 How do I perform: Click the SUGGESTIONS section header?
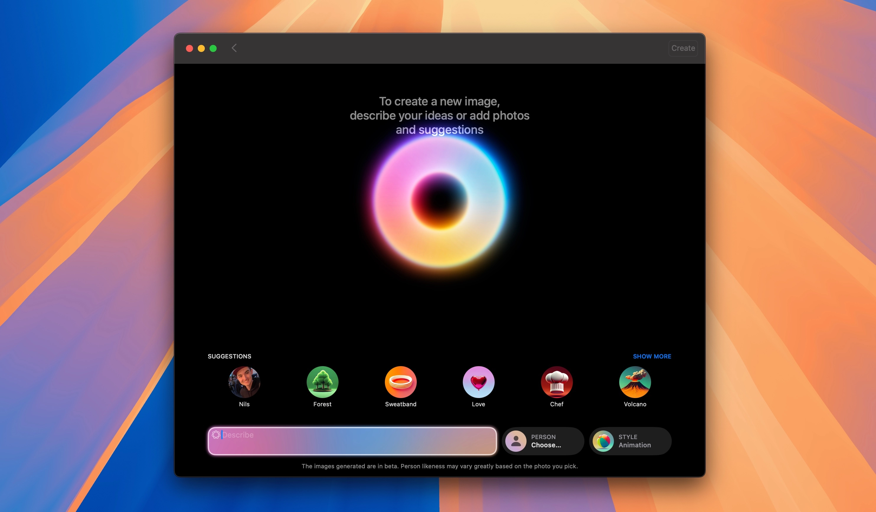(229, 356)
